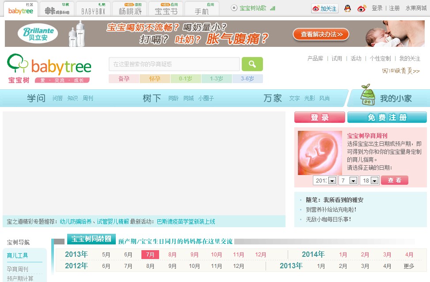430x282 pixels.
Task: Open the 我的关注 link
Action: [410, 58]
